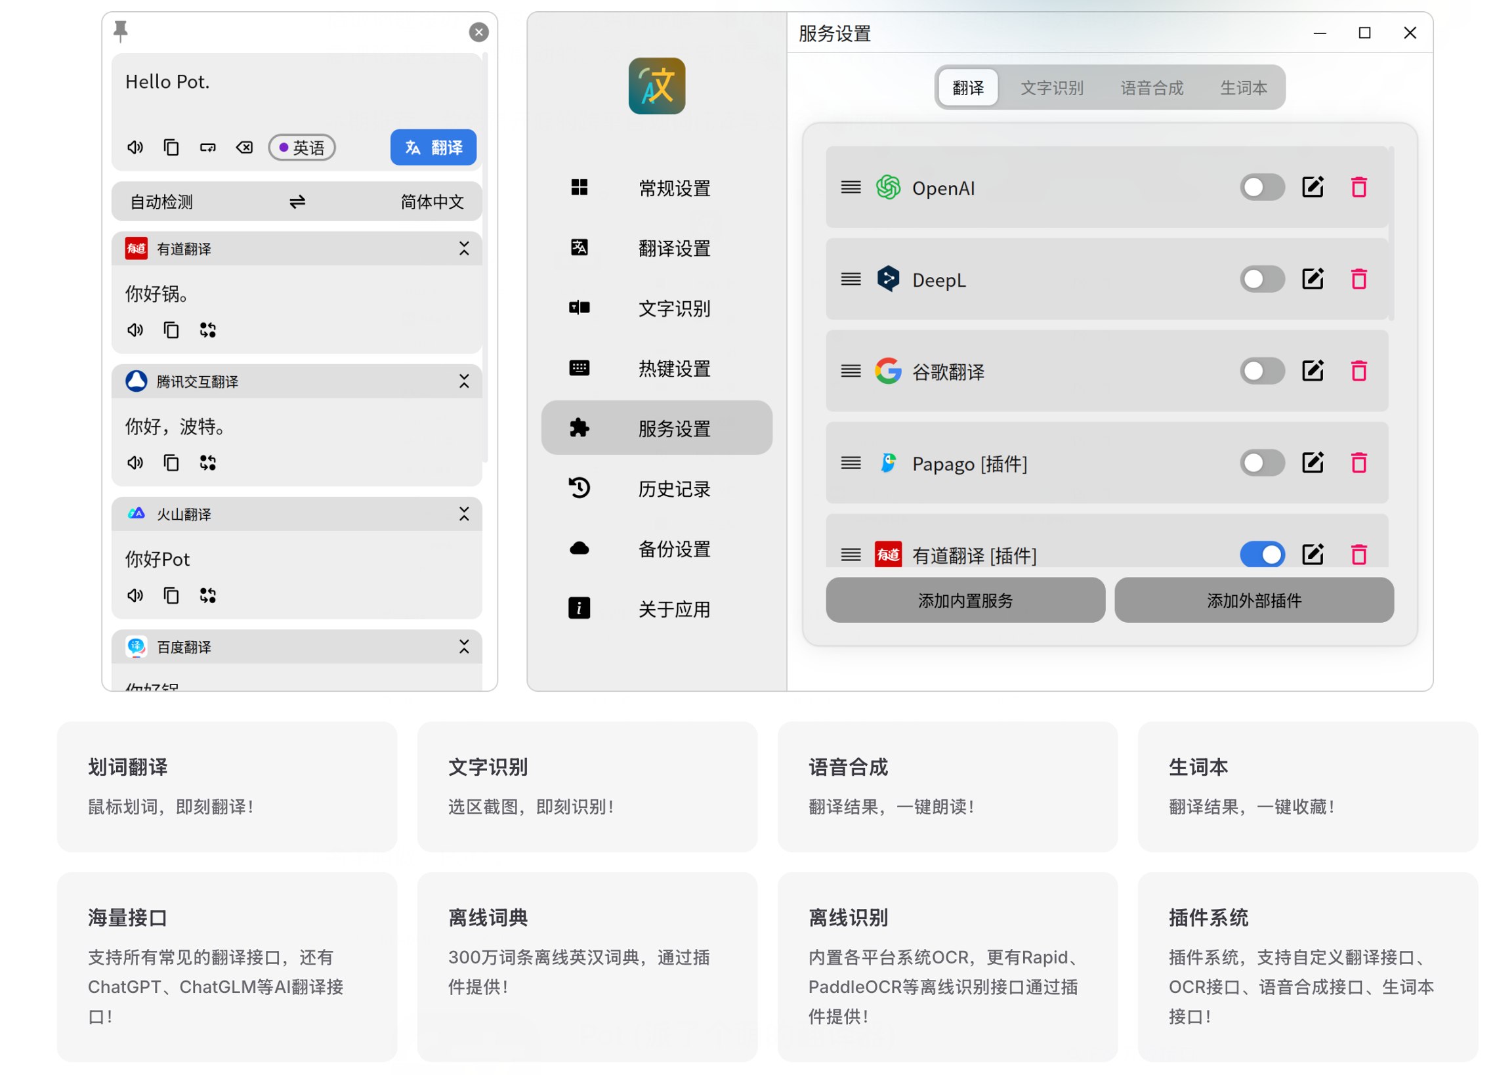Enable the Papago plugin service

1261,463
